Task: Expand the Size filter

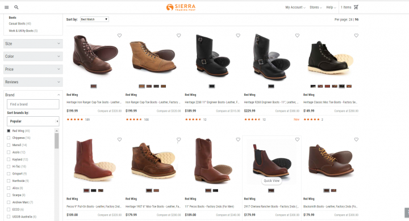Action: coord(33,44)
